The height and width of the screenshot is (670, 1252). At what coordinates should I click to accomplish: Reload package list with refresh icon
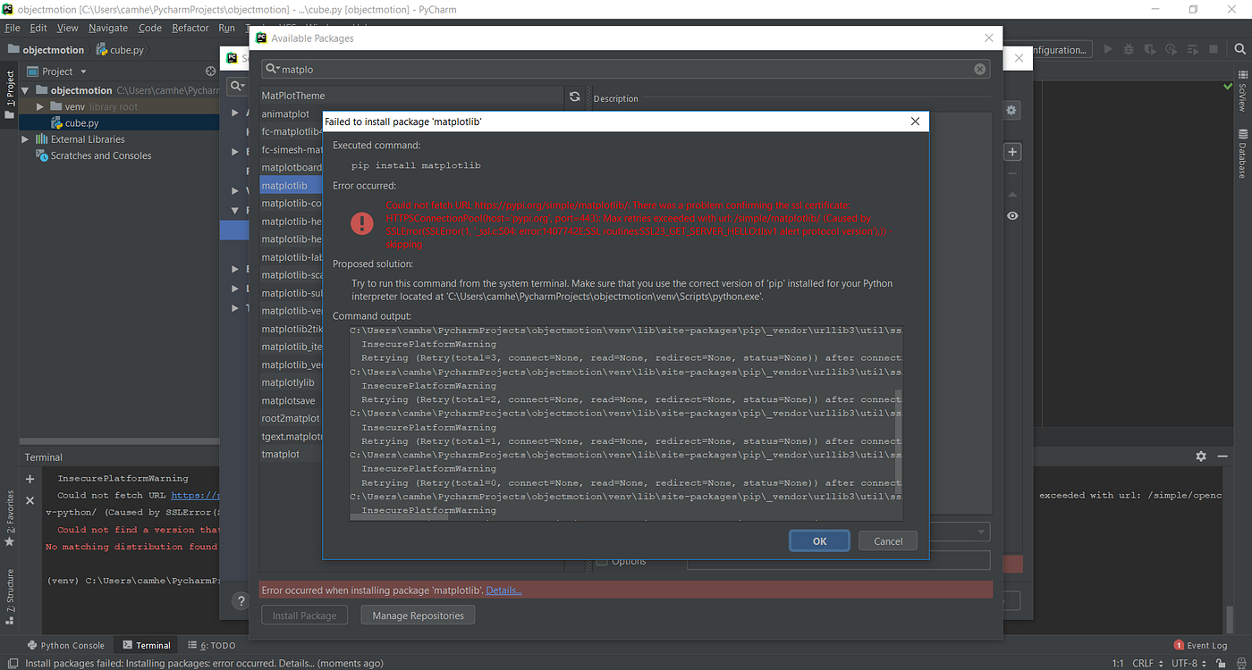tap(575, 96)
